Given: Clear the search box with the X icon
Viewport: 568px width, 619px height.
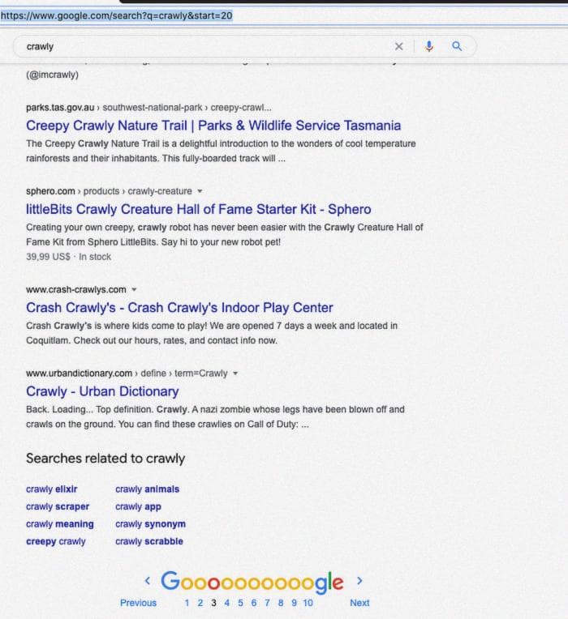Looking at the screenshot, I should [399, 46].
